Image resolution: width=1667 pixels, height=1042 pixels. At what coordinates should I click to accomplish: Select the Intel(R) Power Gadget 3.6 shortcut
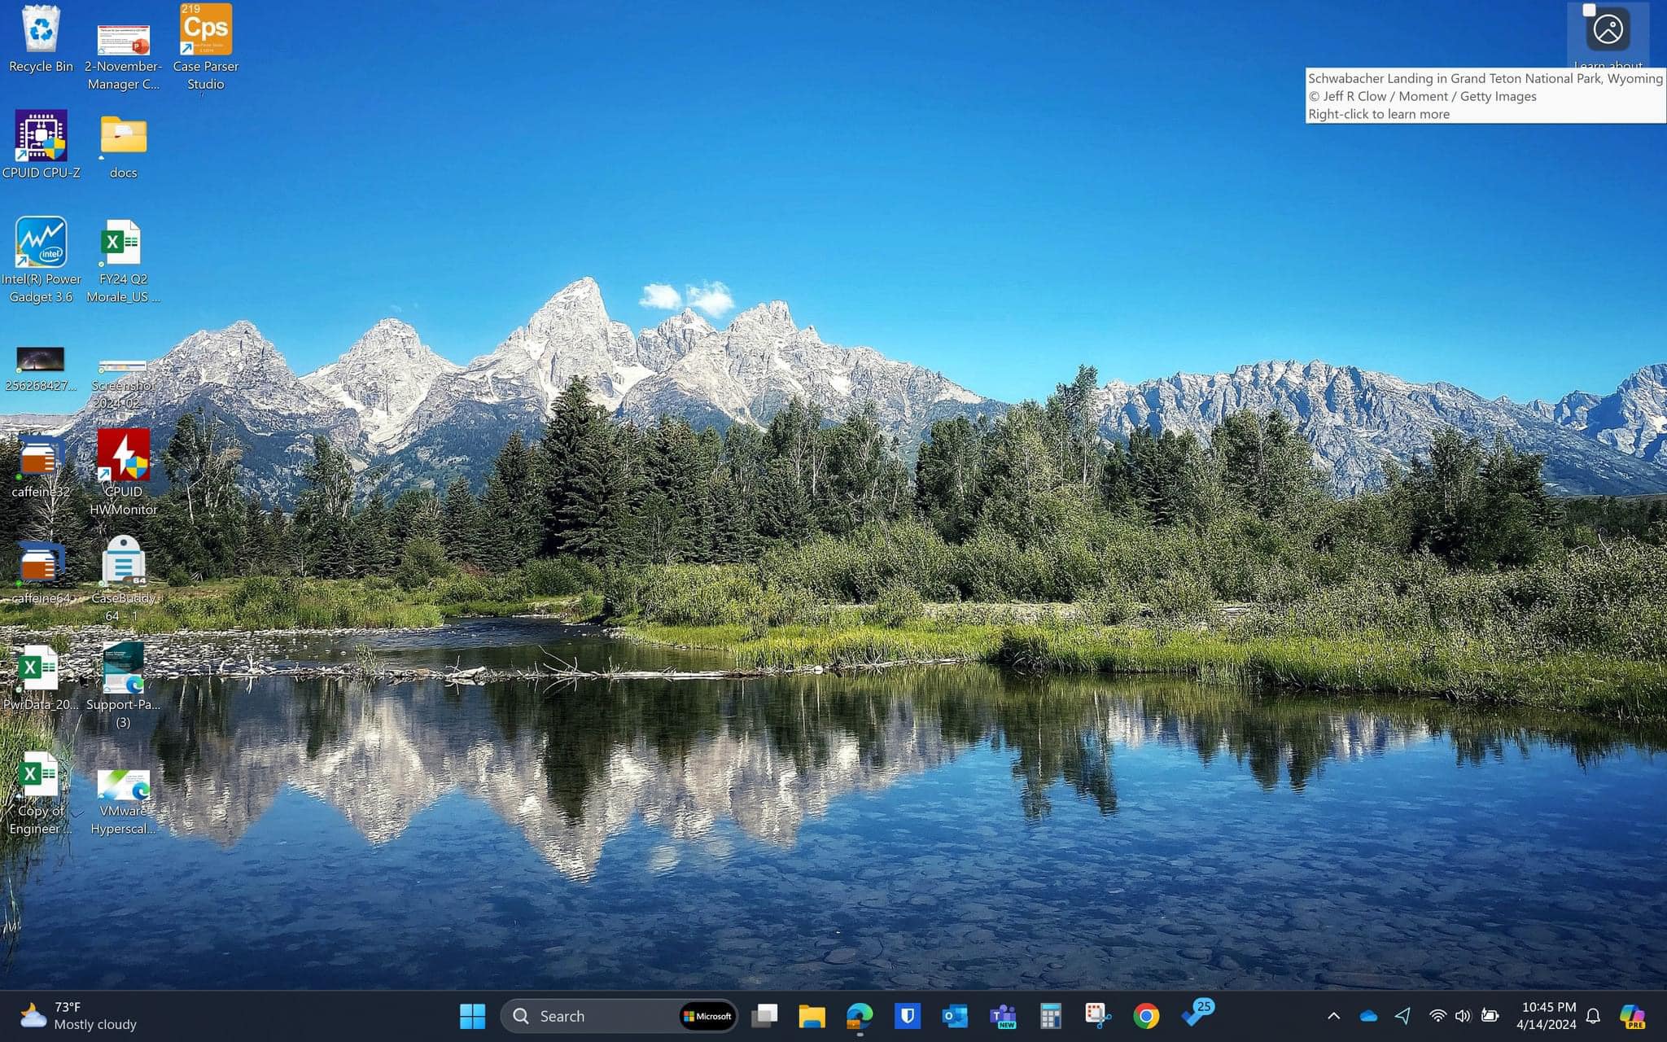click(41, 260)
